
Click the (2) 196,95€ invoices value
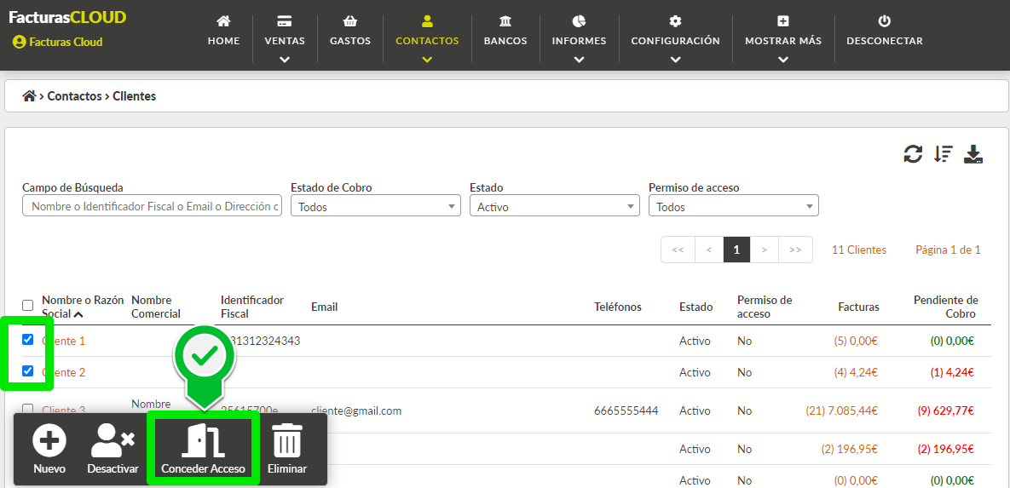[x=848, y=448]
